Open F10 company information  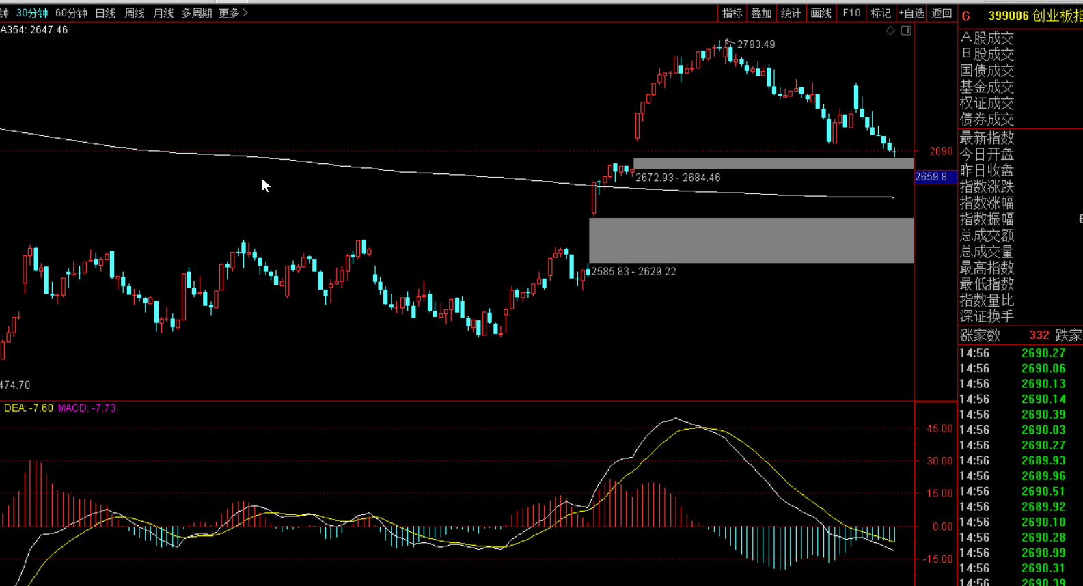coord(851,13)
